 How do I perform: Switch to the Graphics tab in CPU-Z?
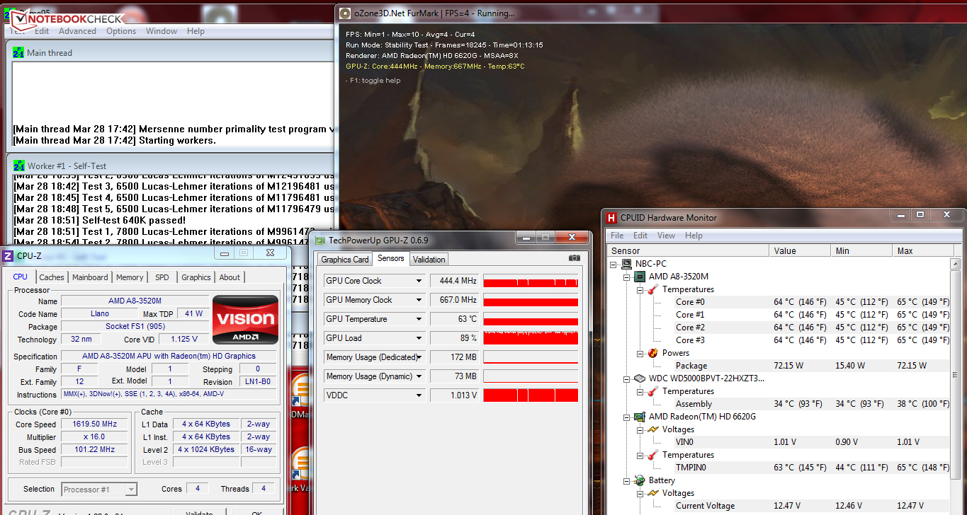[196, 277]
